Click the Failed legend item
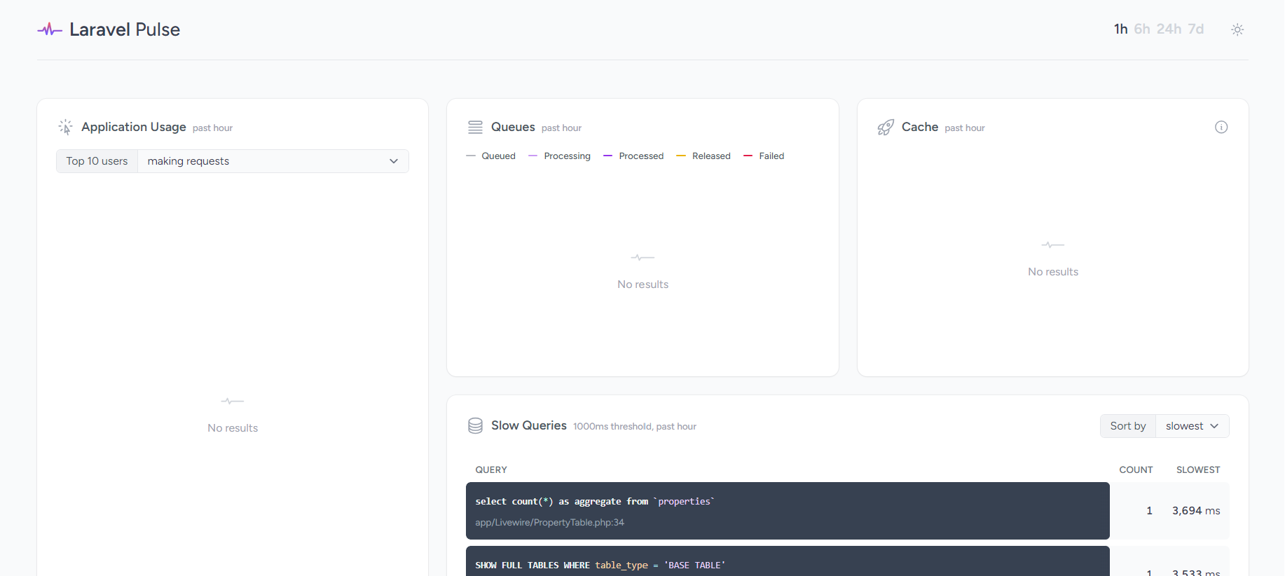The height and width of the screenshot is (576, 1285). coord(771,156)
